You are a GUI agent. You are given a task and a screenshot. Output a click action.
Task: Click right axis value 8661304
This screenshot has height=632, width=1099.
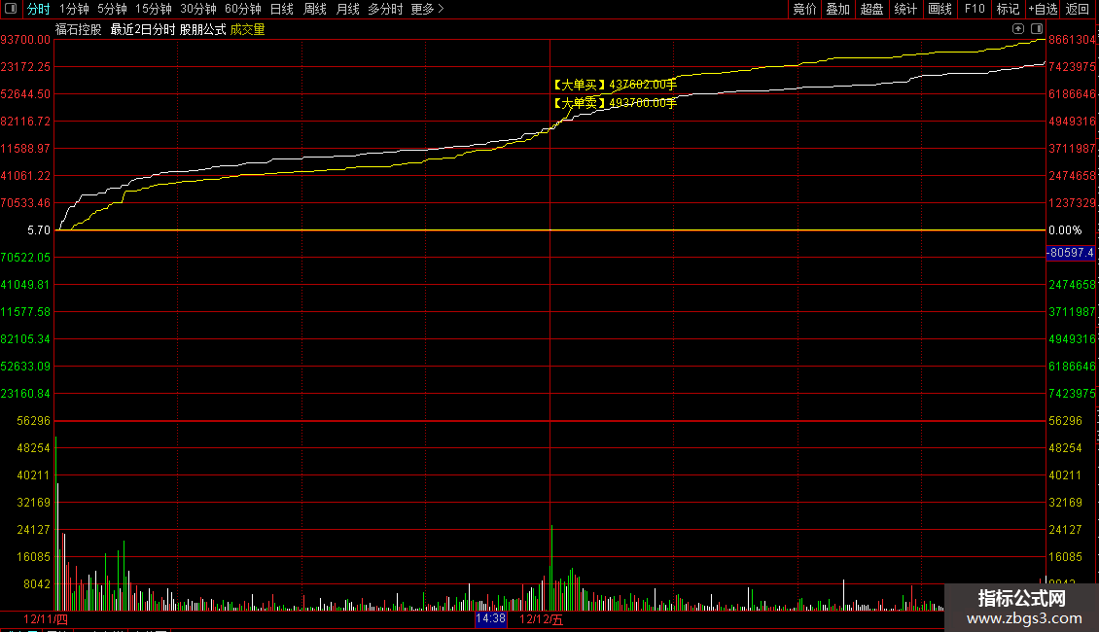[1072, 40]
